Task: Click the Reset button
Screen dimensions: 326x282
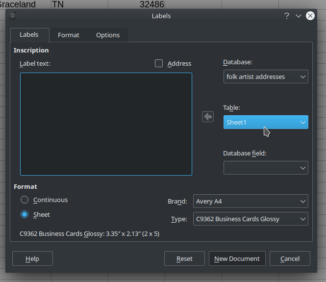Action: (184, 258)
